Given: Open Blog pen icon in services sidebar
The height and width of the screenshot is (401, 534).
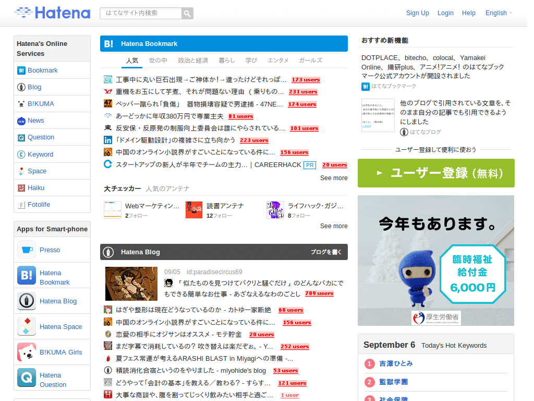Looking at the screenshot, I should pos(21,87).
